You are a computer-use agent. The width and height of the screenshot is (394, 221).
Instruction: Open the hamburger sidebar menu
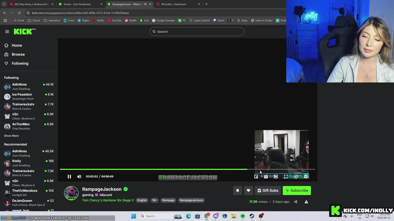7,31
